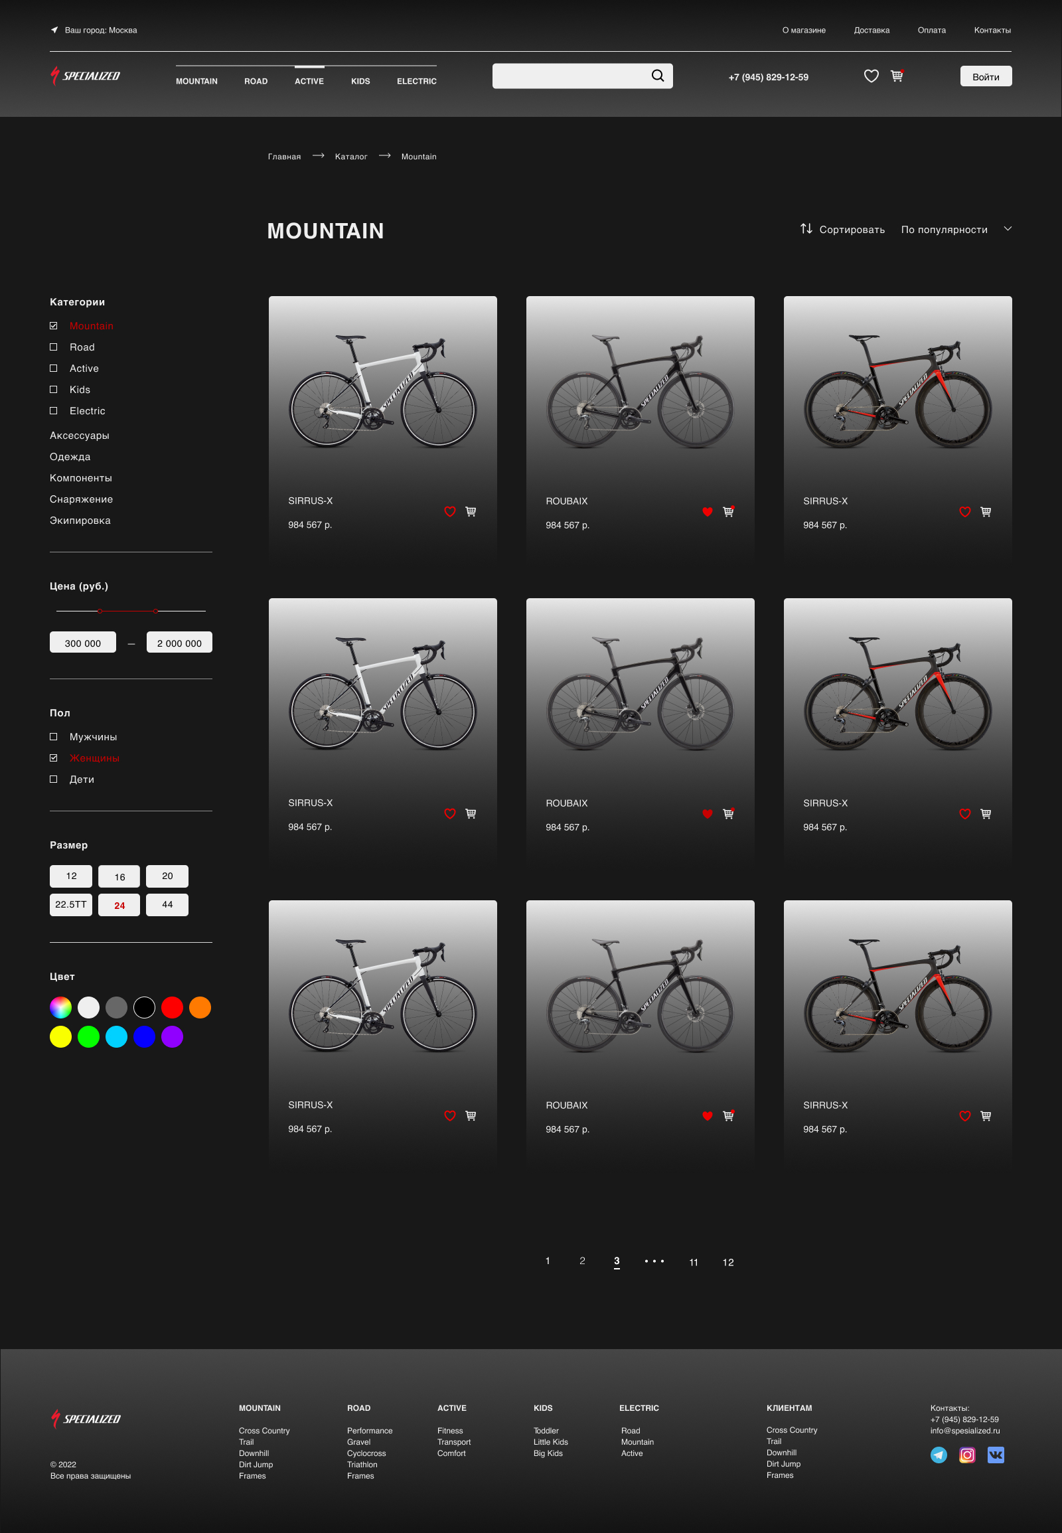1062x1533 pixels.
Task: Go to page 12 in the pagination
Action: point(728,1262)
